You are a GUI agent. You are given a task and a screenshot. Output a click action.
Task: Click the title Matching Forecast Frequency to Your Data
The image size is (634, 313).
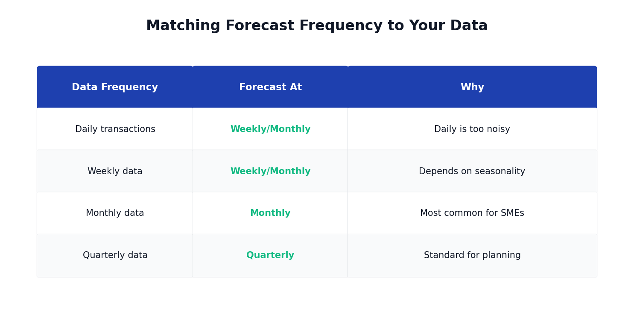pos(316,26)
